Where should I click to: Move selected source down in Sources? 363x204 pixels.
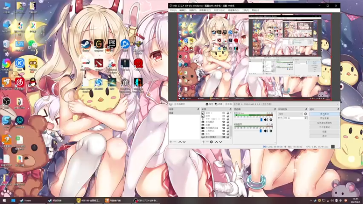pyautogui.click(x=221, y=142)
